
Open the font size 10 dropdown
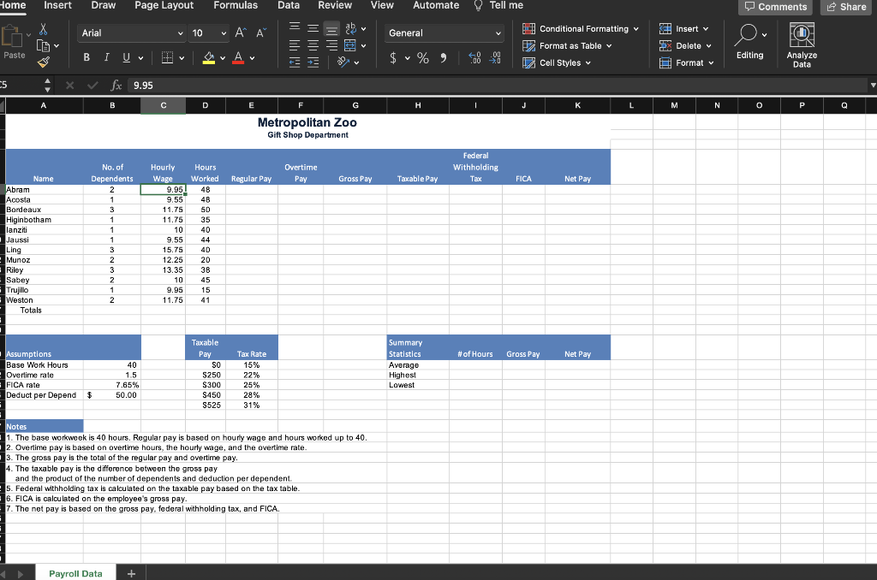click(x=224, y=33)
